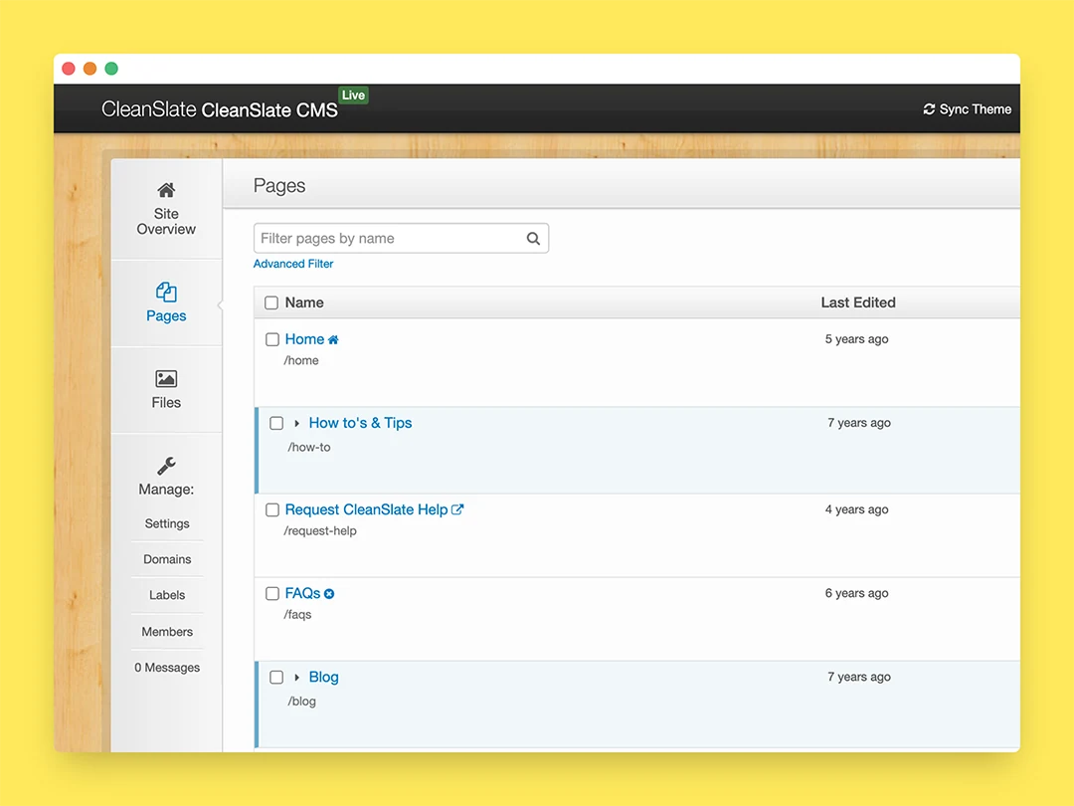Screen dimensions: 1074x806
Task: Click the 5 years ago timestamp
Action: click(x=857, y=339)
